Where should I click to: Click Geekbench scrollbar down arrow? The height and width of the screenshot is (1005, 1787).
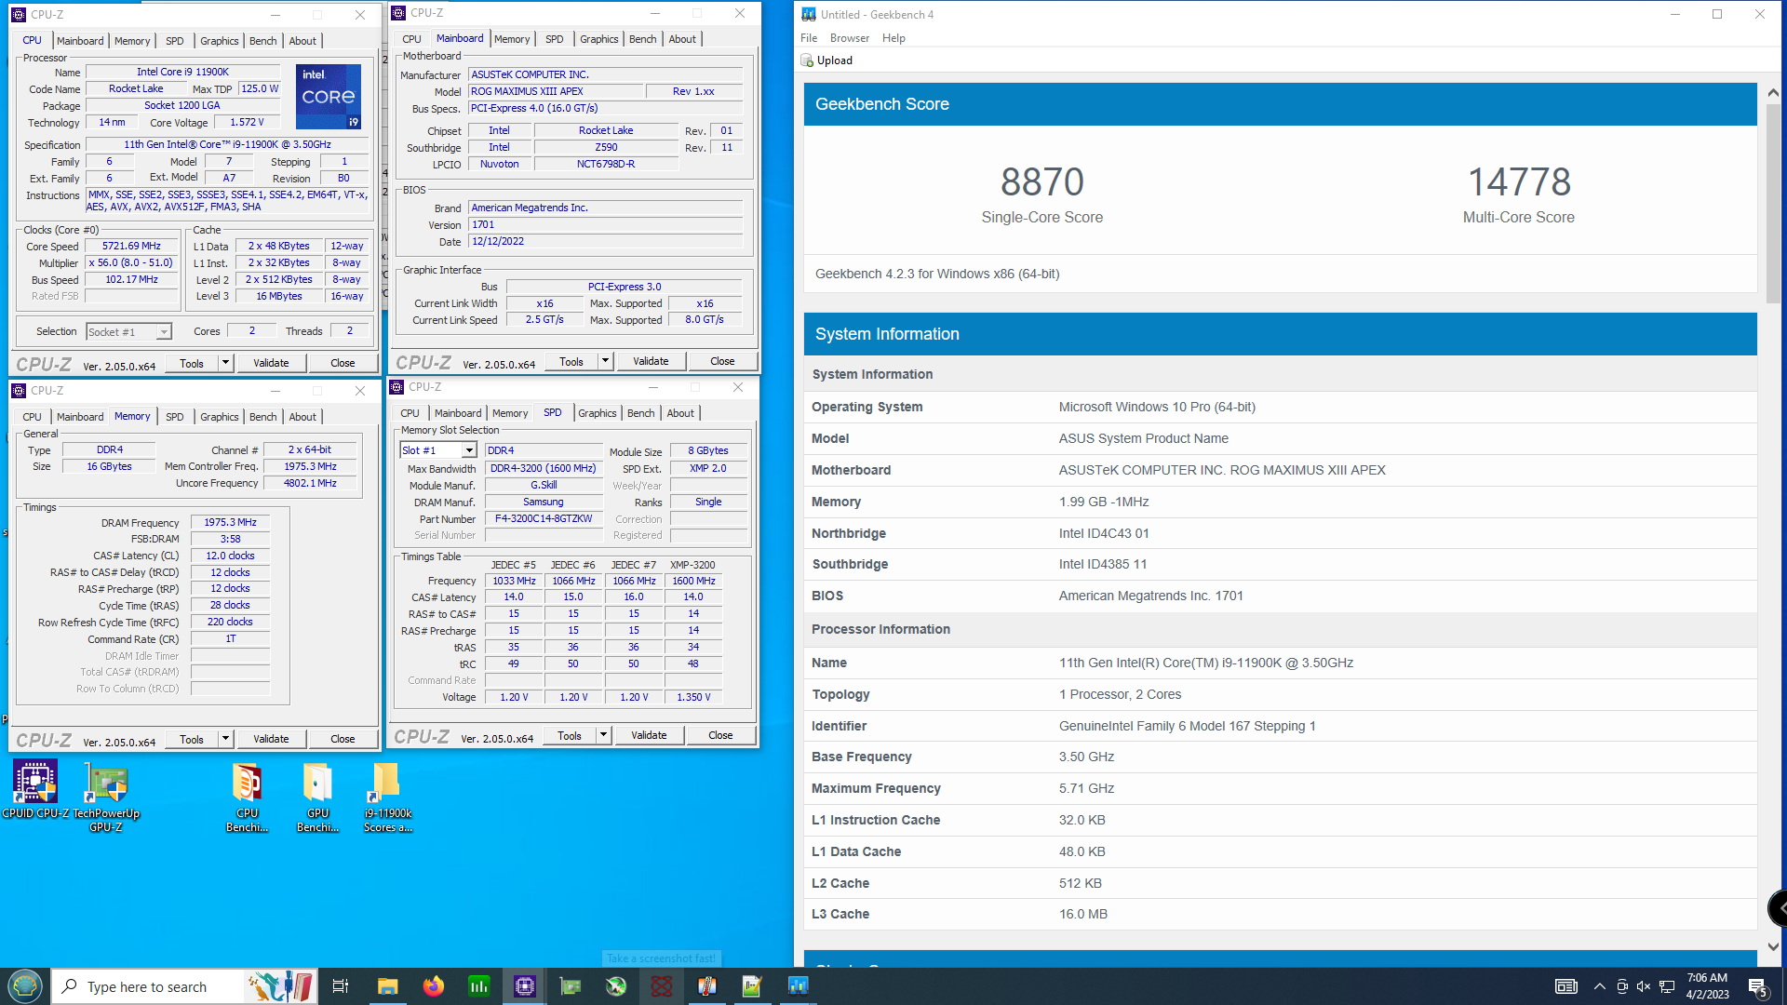pos(1772,947)
